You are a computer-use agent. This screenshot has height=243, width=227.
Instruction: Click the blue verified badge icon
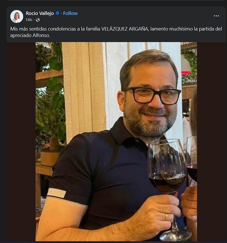pos(57,13)
